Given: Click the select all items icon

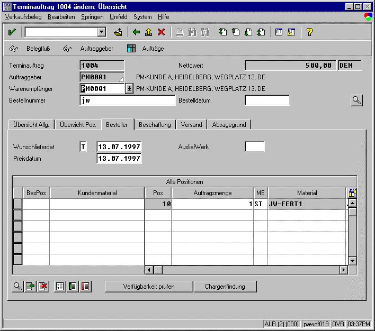Looking at the screenshot, I should click(73, 287).
